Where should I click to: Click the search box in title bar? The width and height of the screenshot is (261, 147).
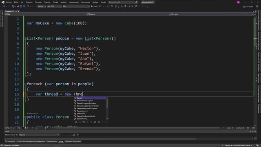tap(123, 2)
